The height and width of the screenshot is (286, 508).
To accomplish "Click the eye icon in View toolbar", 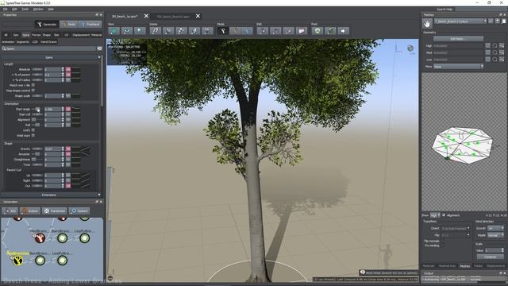I will 127,31.
